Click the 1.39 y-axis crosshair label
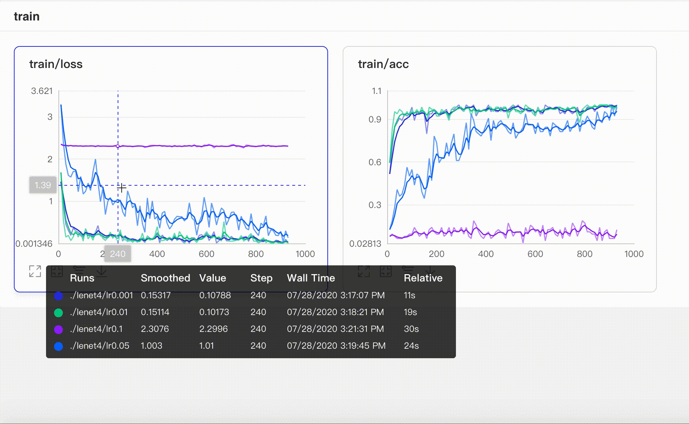Screen dimensions: 689x424 (x=43, y=185)
